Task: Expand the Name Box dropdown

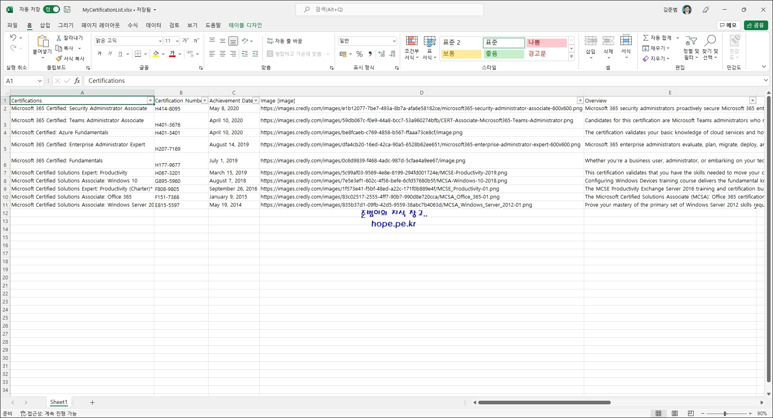Action: click(39, 81)
